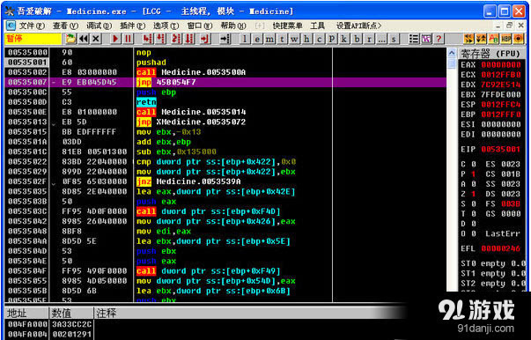The image size is (531, 340).
Task: Click the C flag value in registers
Action: point(474,164)
